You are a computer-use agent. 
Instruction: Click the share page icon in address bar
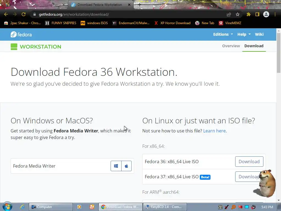(x=229, y=14)
